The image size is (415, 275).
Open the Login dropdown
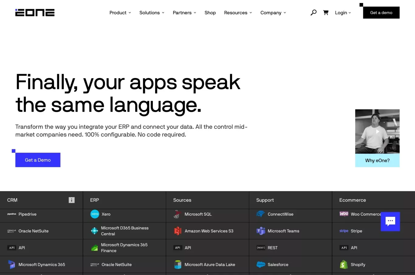coord(343,12)
